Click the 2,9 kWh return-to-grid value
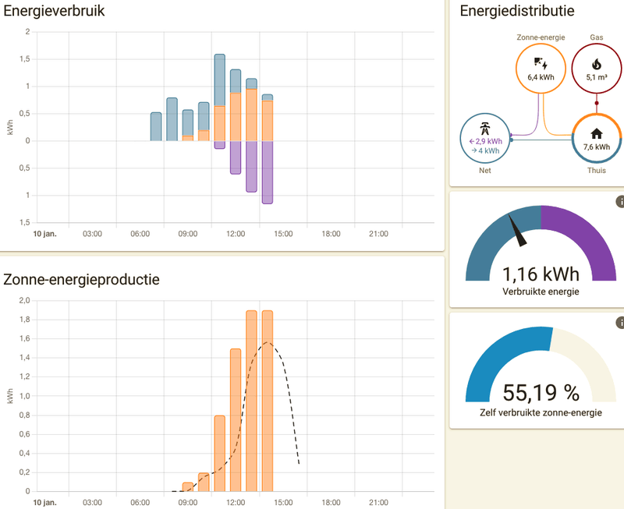This screenshot has width=624, height=509. tap(485, 141)
